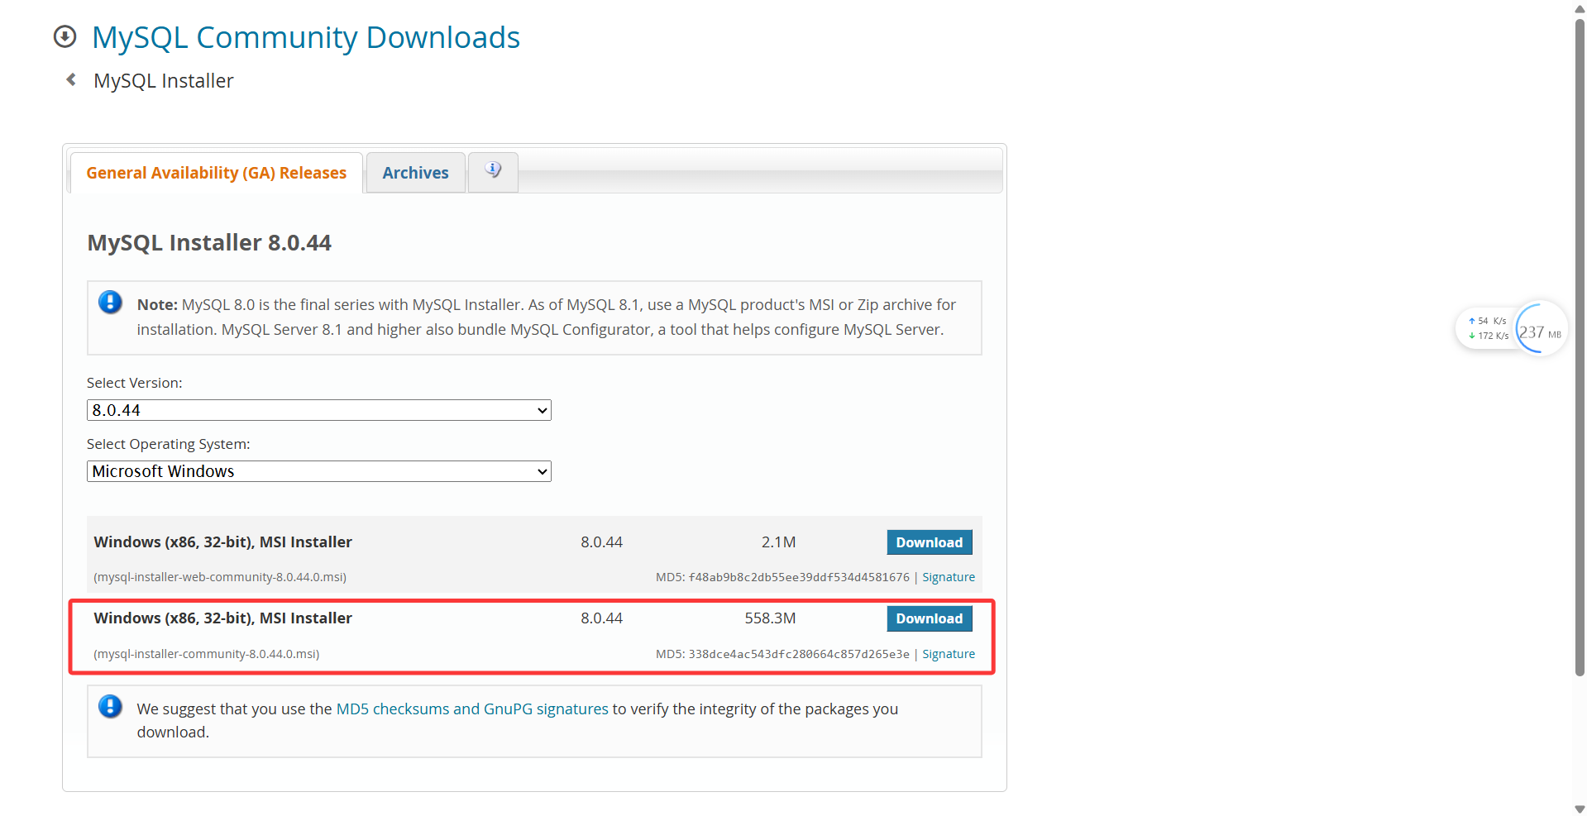Download the 558.3M full community installer
The image size is (1587, 816).
click(930, 618)
